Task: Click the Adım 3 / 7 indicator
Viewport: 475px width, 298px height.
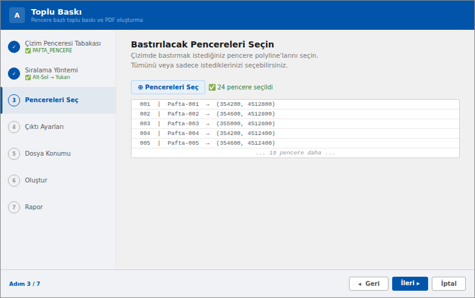Action: [x=24, y=284]
